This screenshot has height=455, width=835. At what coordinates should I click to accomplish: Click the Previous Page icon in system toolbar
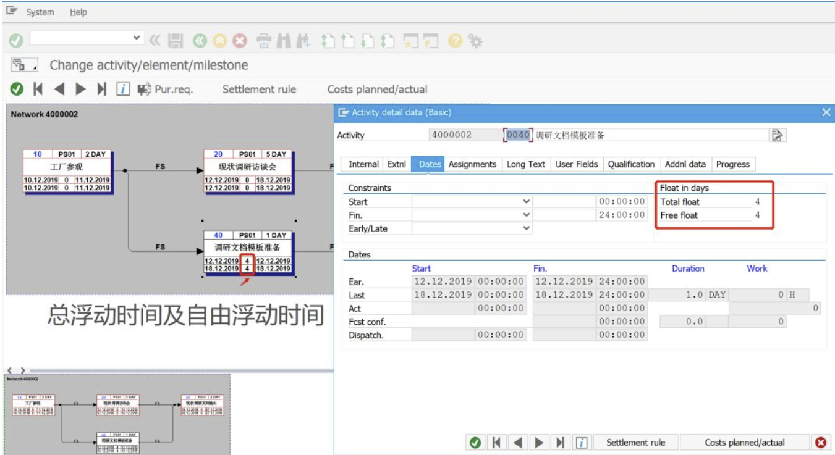(348, 41)
